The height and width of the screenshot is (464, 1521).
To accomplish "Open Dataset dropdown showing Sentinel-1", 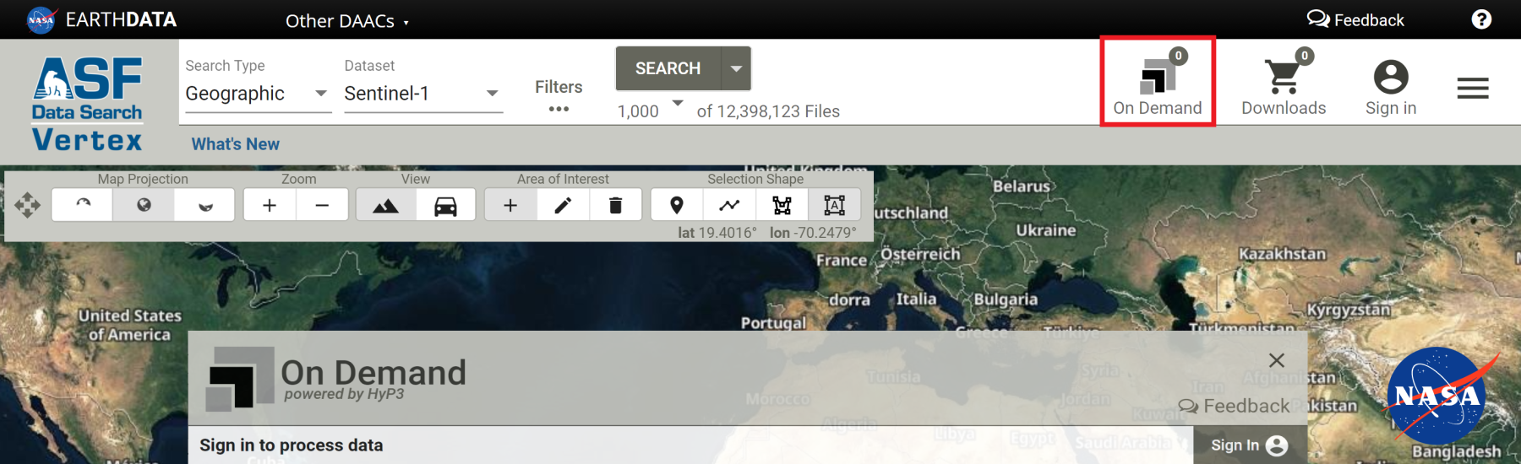I will coord(423,94).
